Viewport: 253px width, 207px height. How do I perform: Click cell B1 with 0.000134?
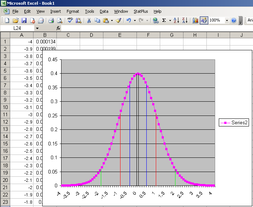[45, 42]
